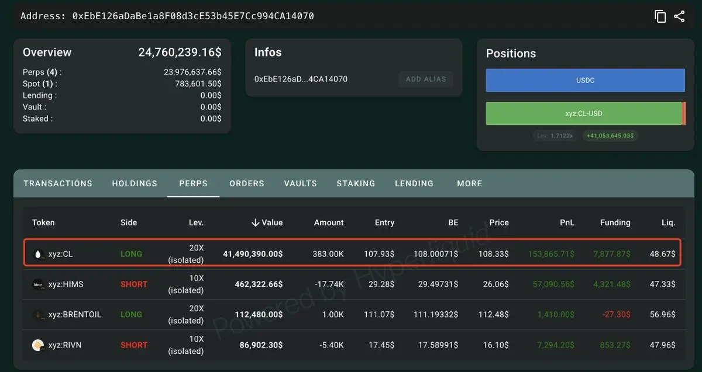Viewport: 702px width, 372px height.
Task: Click shortened address 0xEbE126aD...4CA14070
Action: [x=301, y=79]
